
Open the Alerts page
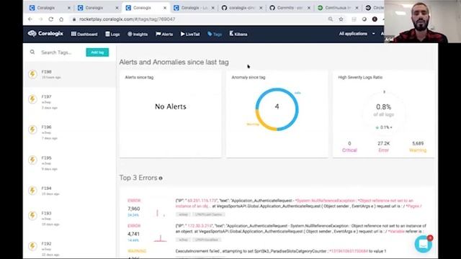coord(164,34)
